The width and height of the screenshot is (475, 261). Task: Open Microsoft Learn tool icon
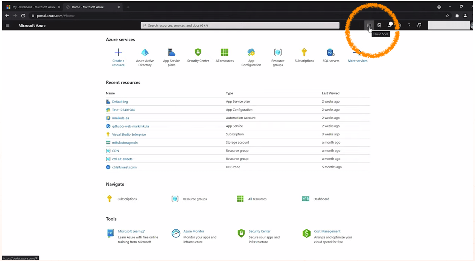point(110,233)
